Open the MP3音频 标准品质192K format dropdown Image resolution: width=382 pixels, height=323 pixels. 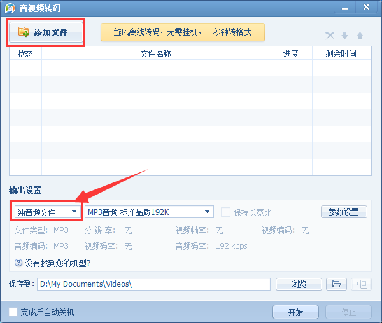coord(149,212)
